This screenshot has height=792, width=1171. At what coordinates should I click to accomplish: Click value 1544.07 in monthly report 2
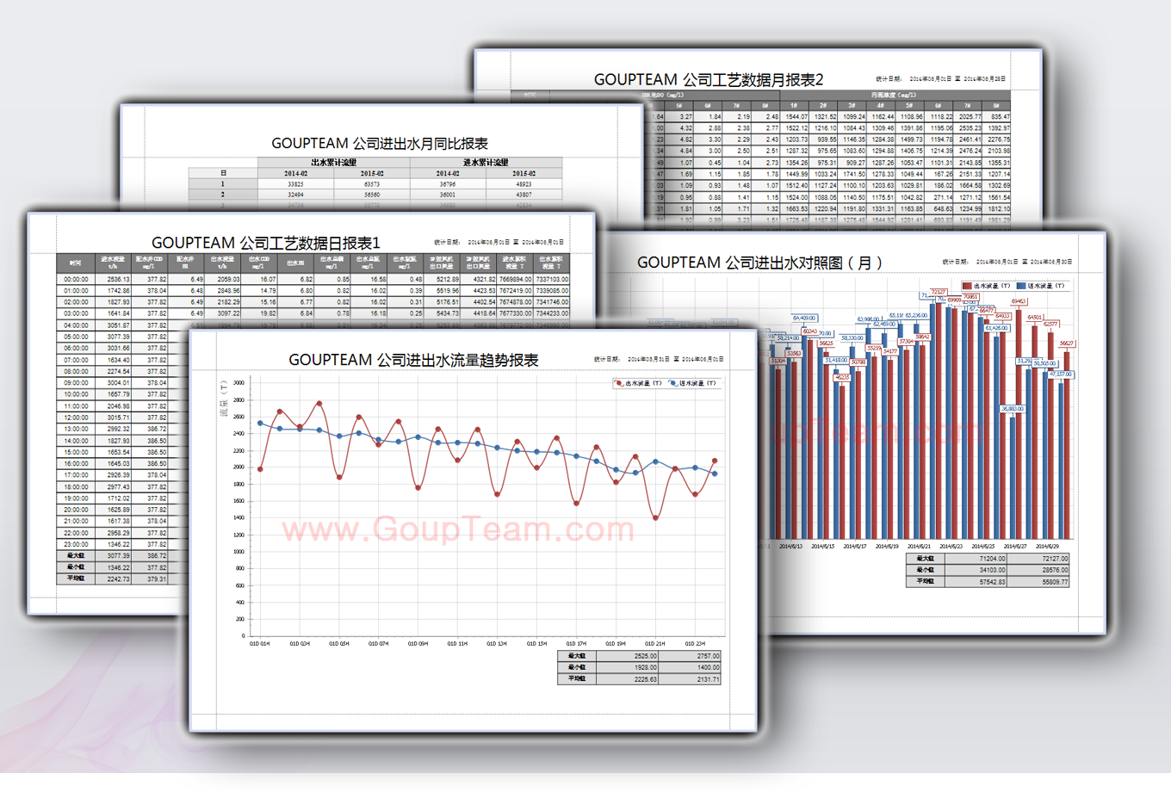(796, 116)
